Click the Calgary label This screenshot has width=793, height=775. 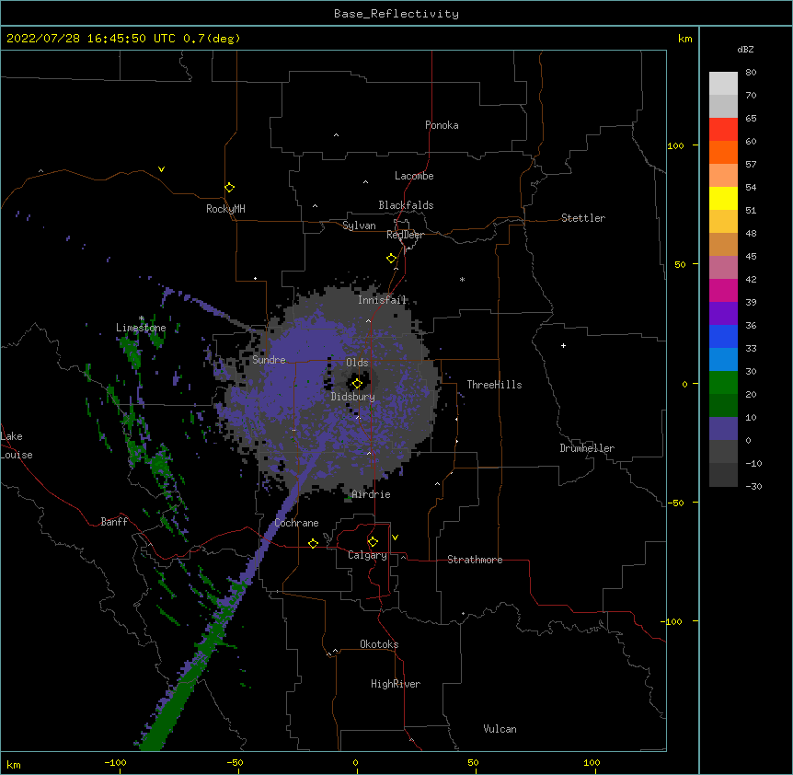(x=367, y=555)
